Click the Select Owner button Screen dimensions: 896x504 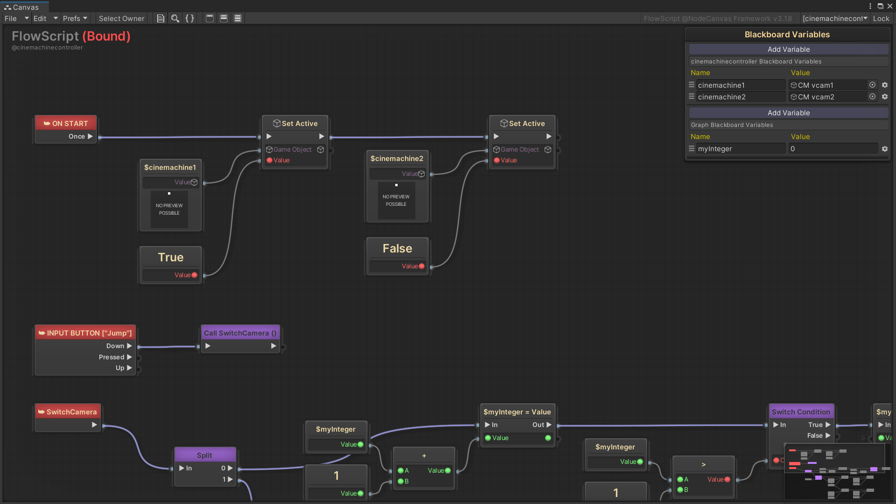click(121, 18)
